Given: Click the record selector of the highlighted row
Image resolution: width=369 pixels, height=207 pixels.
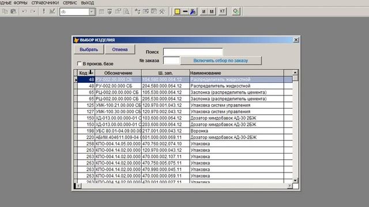Looking at the screenshot, I should click(x=76, y=79).
